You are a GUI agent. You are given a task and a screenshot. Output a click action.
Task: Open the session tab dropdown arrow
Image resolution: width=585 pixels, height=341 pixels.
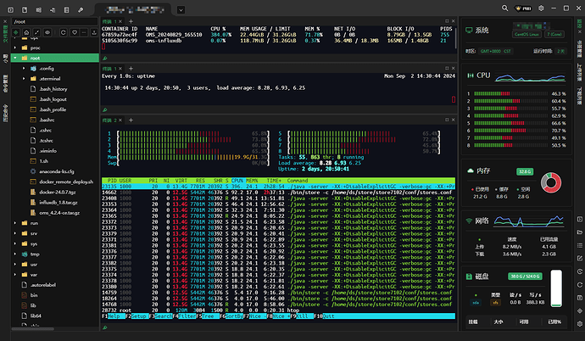click(181, 10)
